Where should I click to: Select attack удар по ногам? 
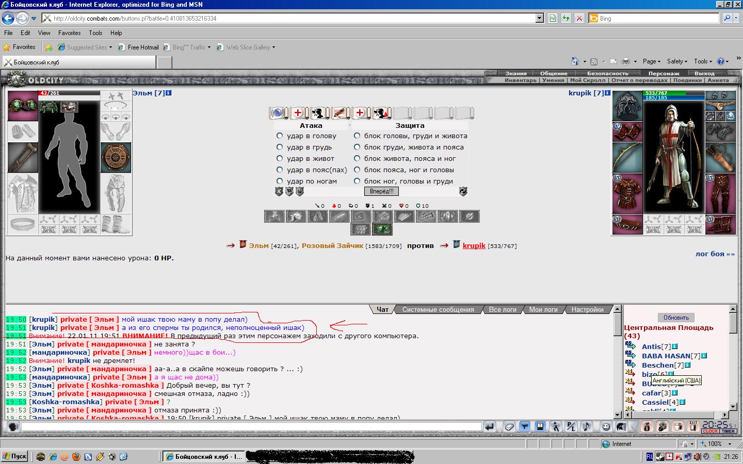pos(280,181)
